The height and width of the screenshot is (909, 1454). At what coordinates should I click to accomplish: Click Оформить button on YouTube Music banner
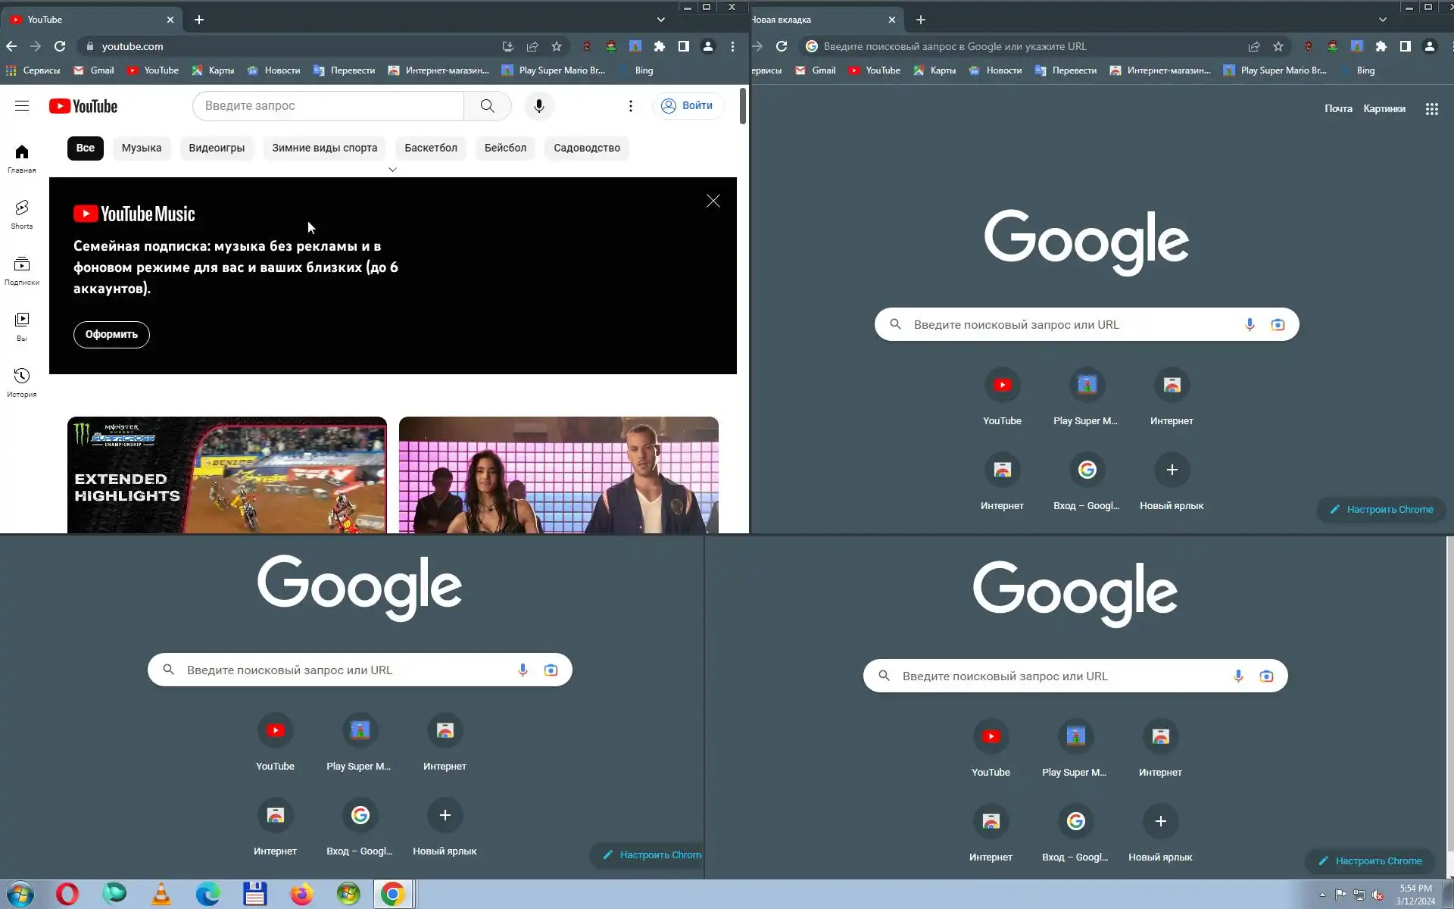pyautogui.click(x=111, y=334)
